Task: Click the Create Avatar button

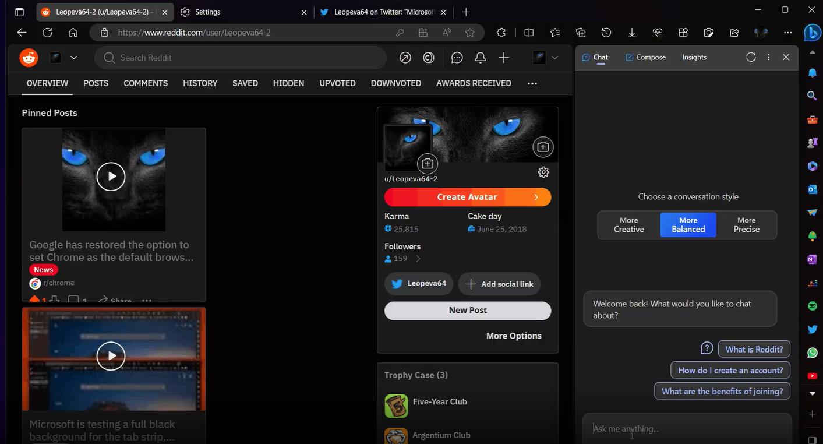Action: point(468,197)
